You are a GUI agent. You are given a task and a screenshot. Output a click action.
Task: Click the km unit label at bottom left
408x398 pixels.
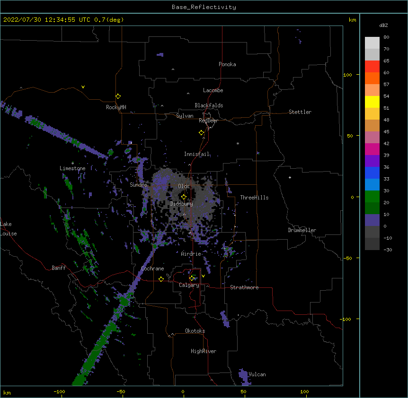pos(7,393)
